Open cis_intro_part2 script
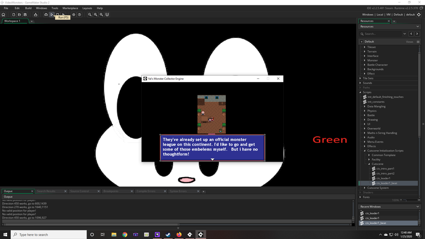425x239 pixels. click(385, 173)
